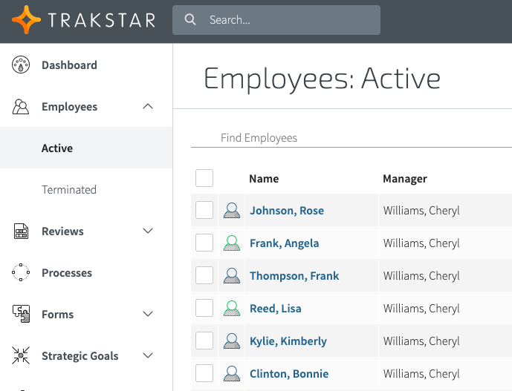Click Bonnie Clinton's blue person icon

232,373
